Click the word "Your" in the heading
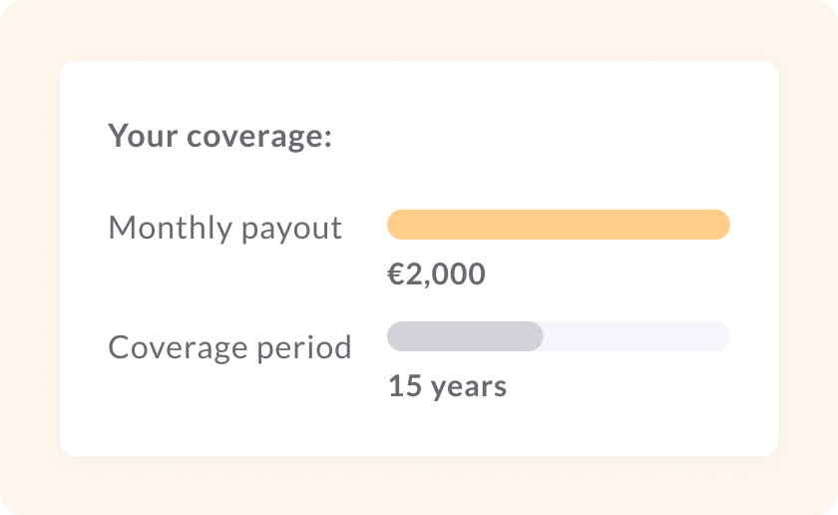The image size is (838, 515). click(140, 136)
